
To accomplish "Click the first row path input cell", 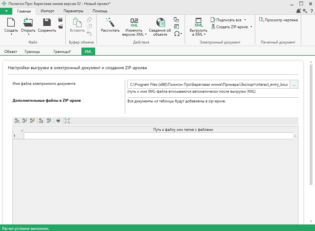I will (158, 136).
